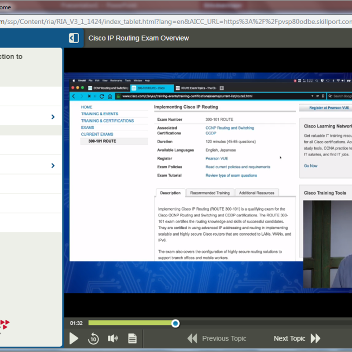Viewport: 352px width, 352px height.
Task: Collapse the sidebar panel toggle icon
Action: tap(74, 38)
